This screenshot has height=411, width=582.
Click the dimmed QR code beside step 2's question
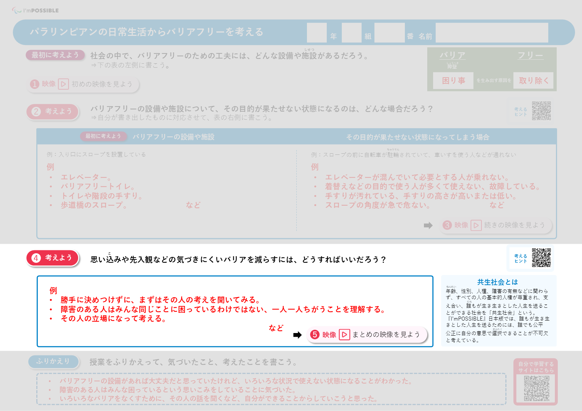(541, 111)
